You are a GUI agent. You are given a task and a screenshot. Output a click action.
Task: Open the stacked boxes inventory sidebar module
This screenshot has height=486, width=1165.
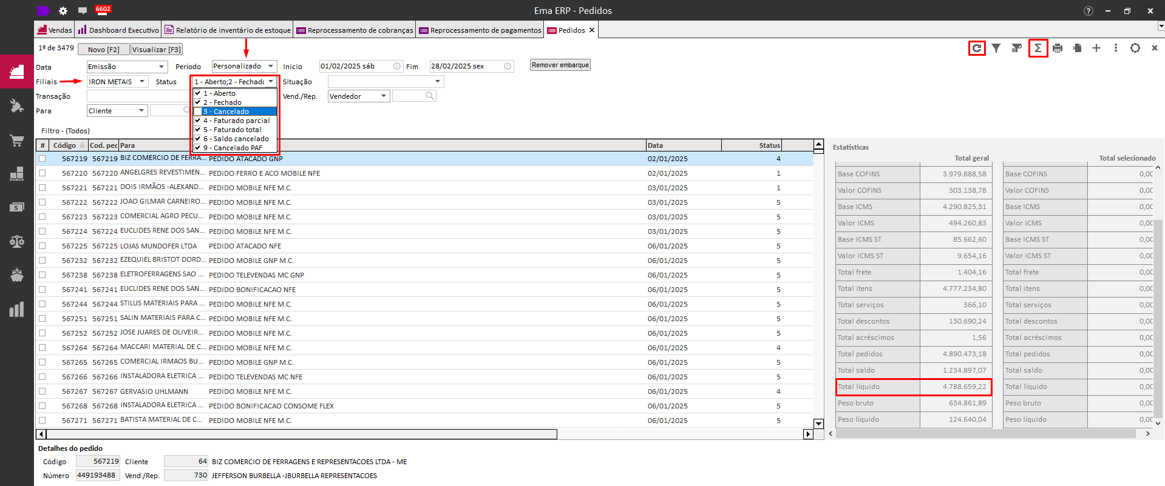pos(17,174)
